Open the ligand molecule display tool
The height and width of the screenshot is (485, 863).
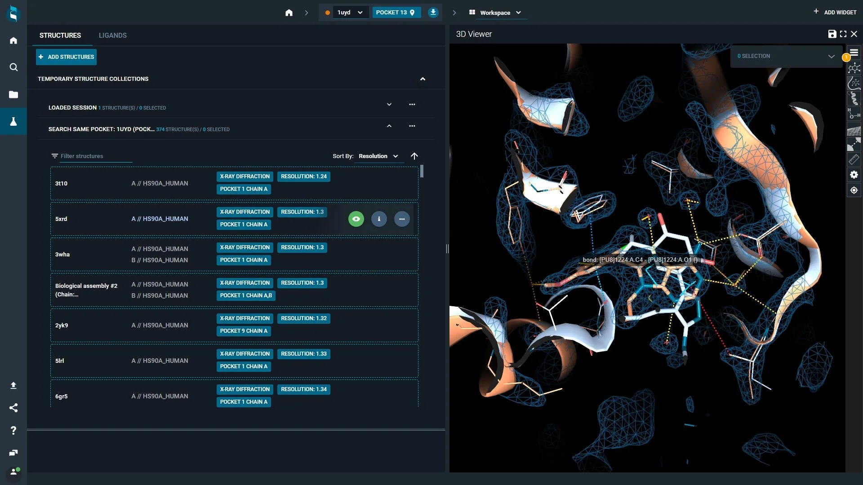(854, 68)
